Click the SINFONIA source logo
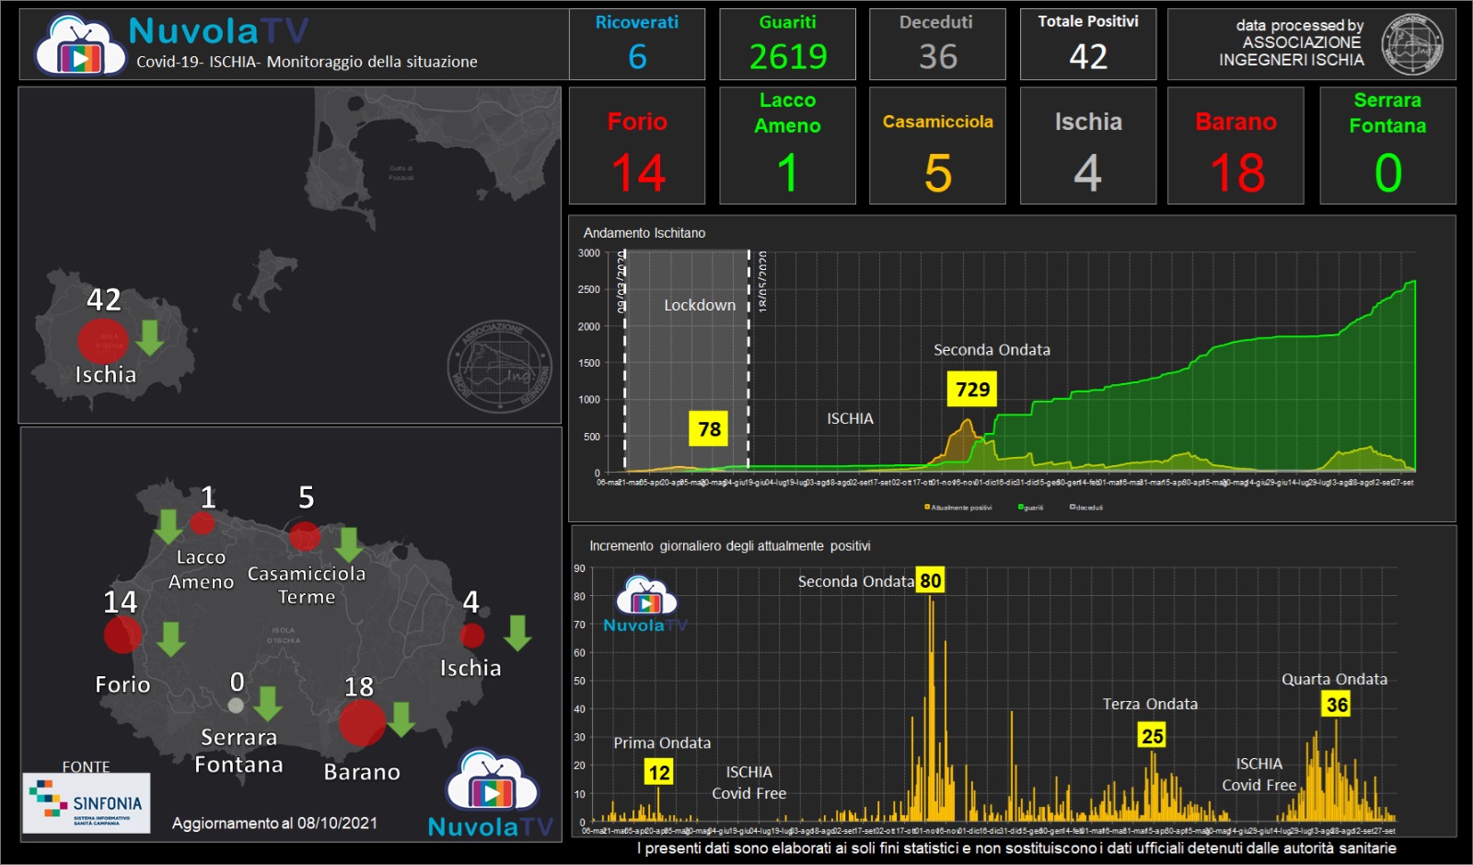This screenshot has height=865, width=1473. (87, 802)
